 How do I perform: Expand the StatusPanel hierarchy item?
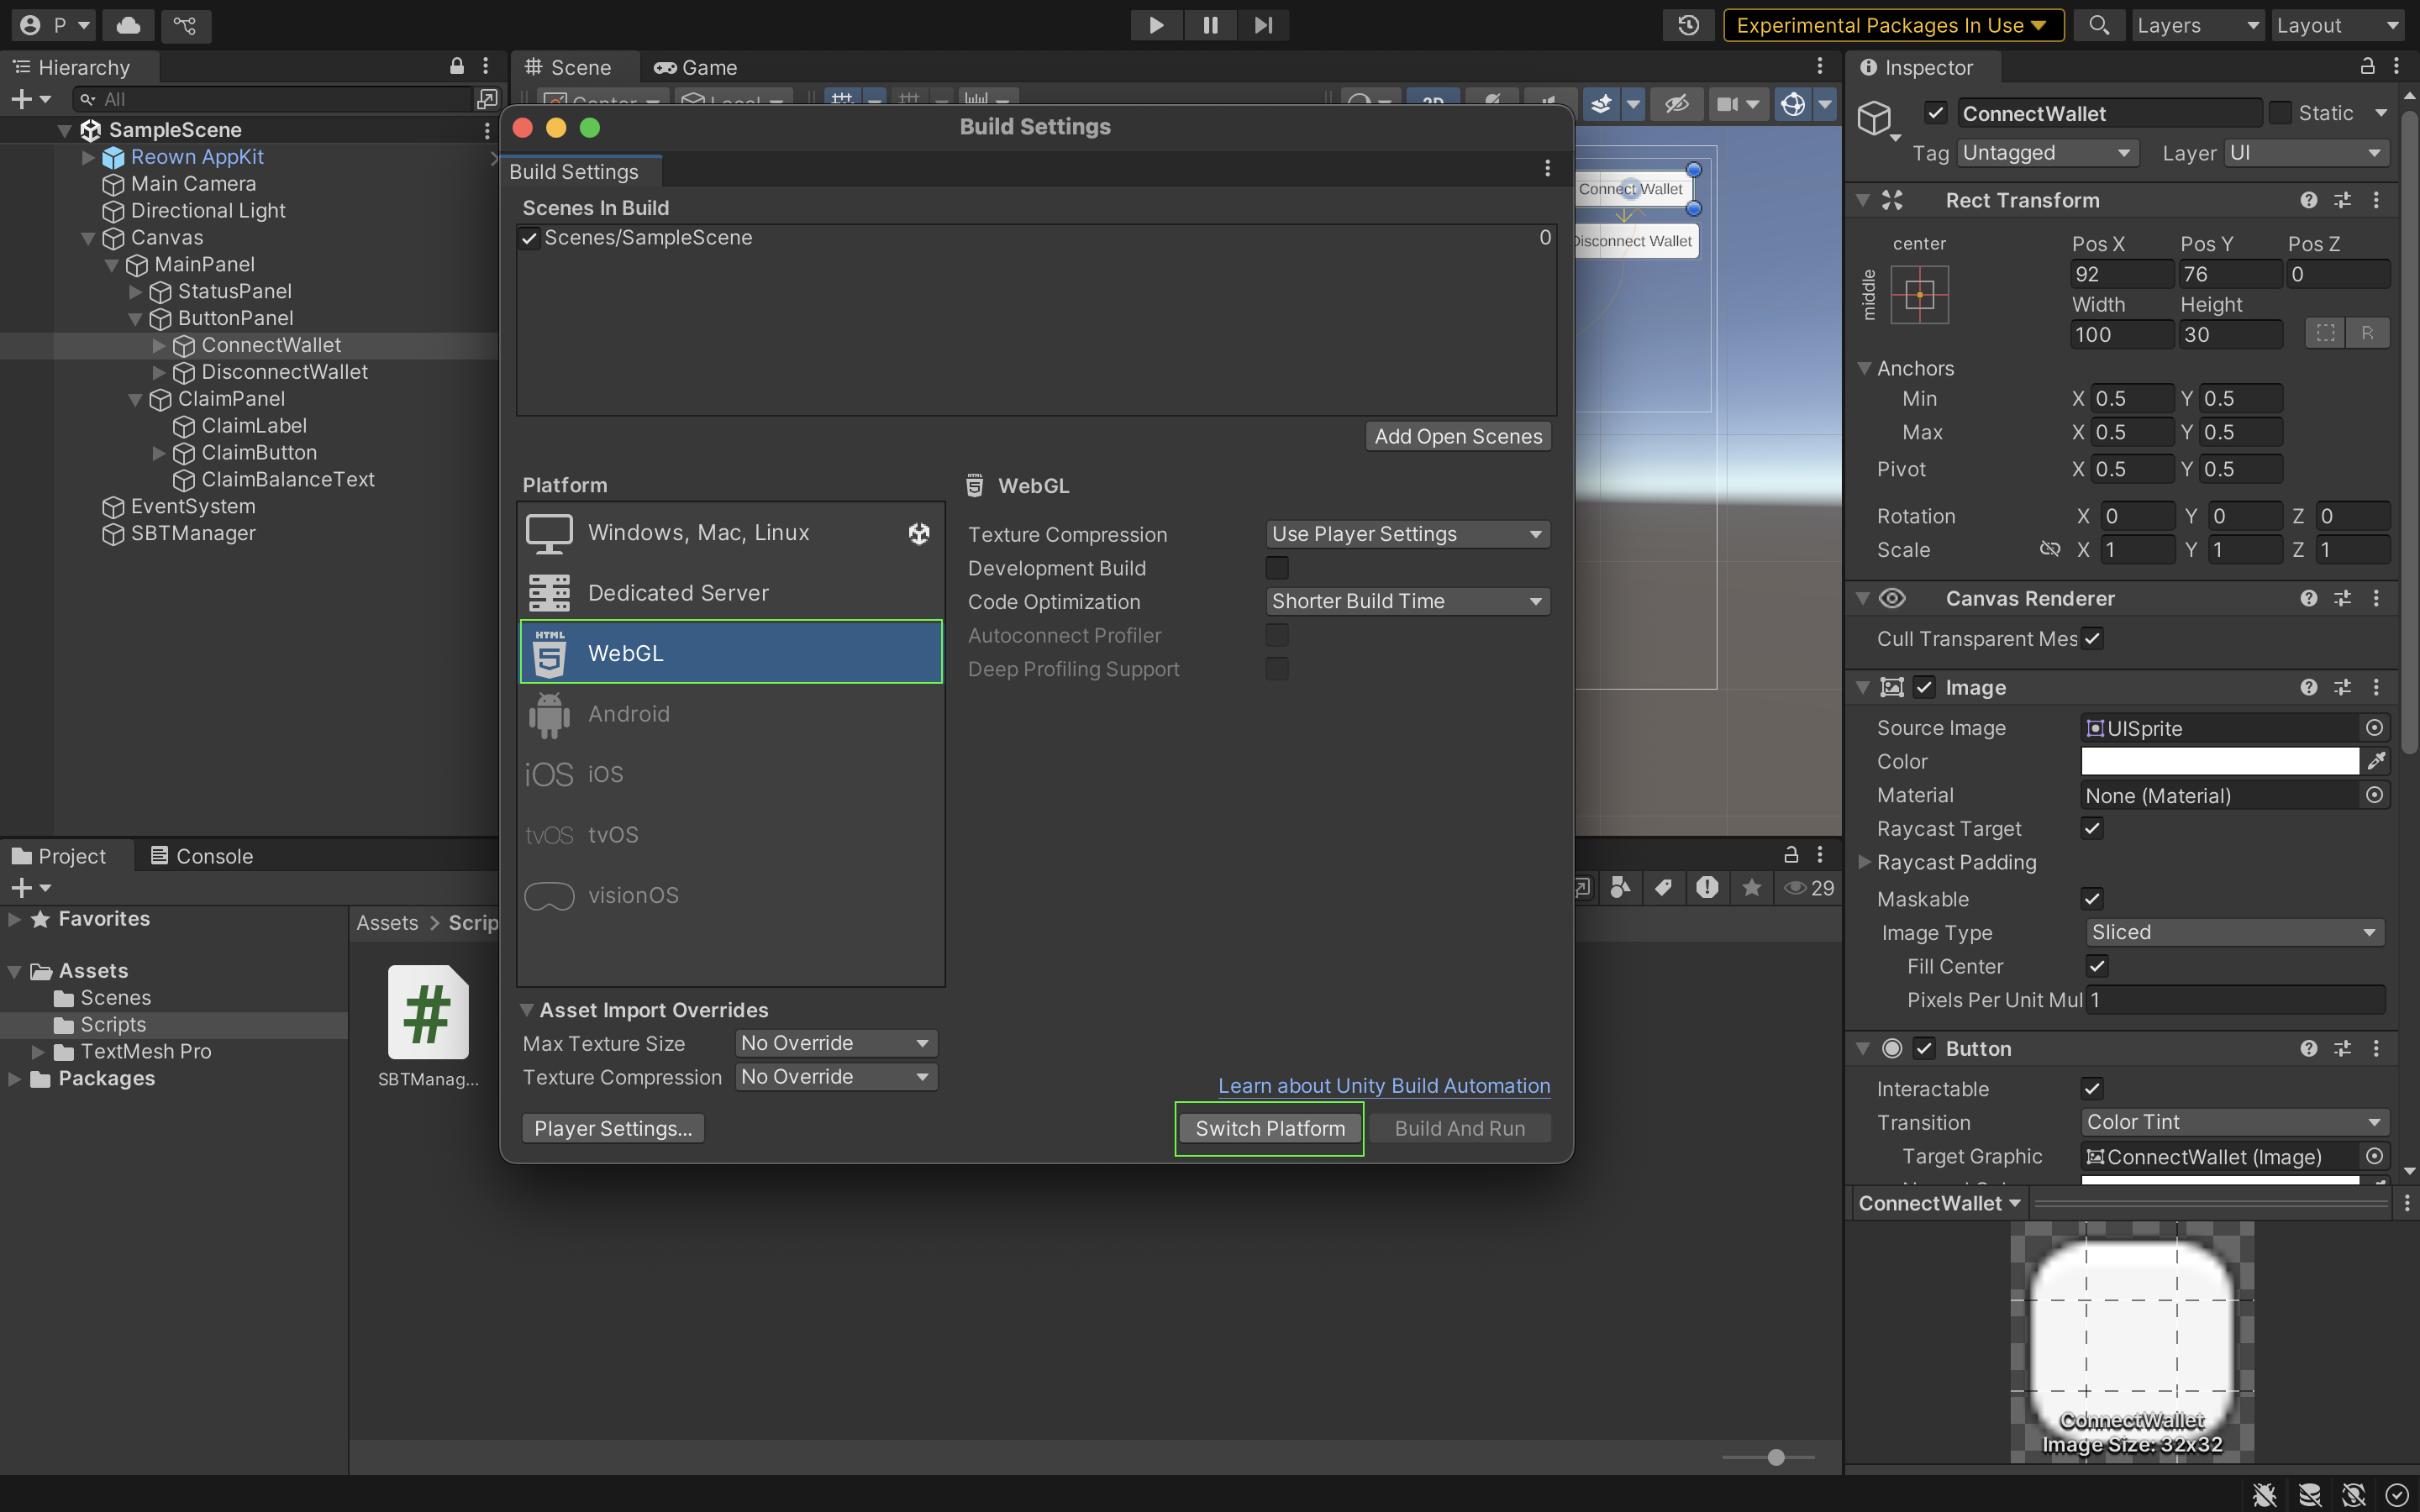pyautogui.click(x=135, y=292)
